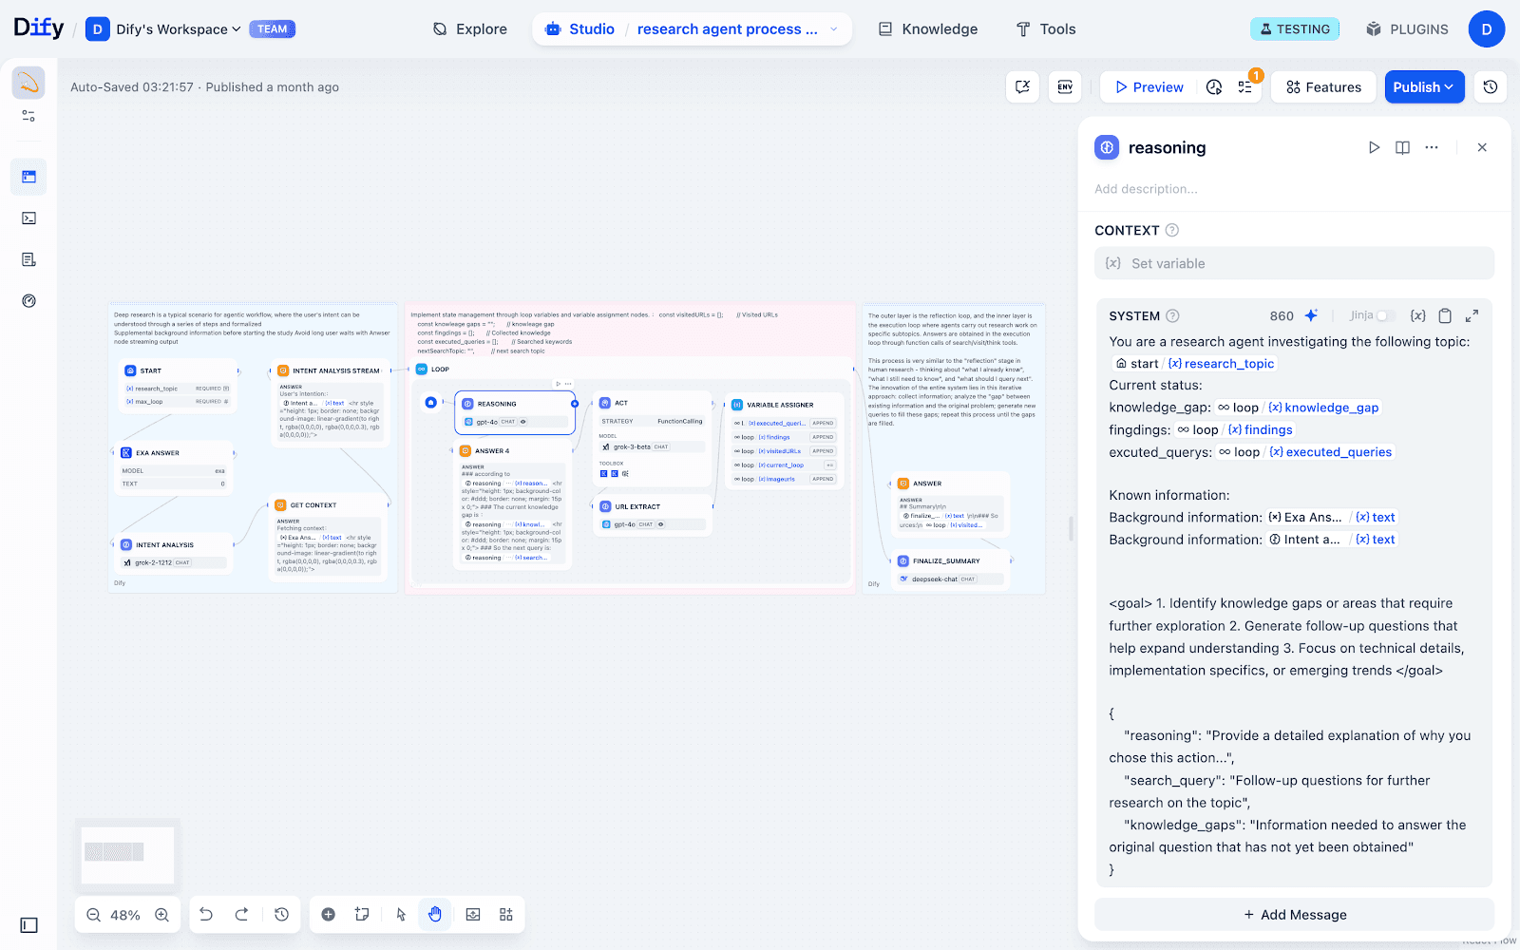The width and height of the screenshot is (1520, 950).
Task: Run the reasoning node step
Action: coord(1374,147)
